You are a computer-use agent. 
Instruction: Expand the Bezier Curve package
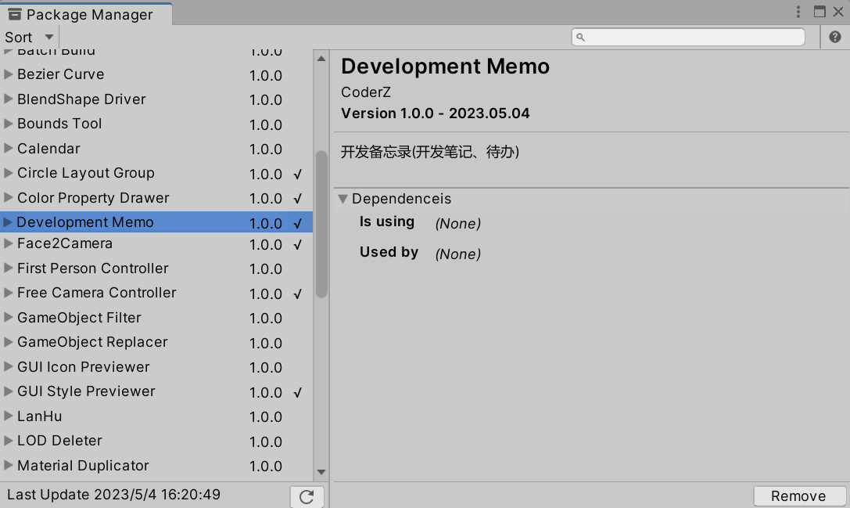click(x=8, y=74)
